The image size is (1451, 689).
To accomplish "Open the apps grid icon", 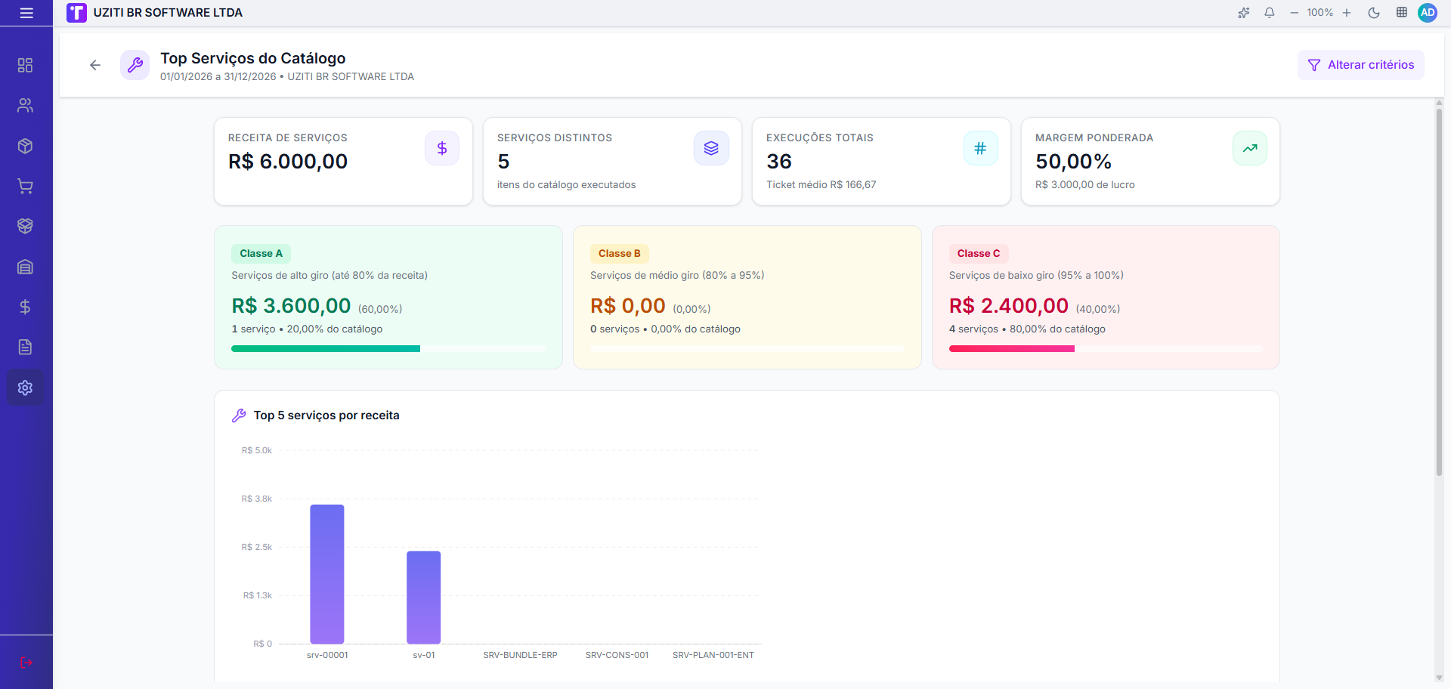I will 1402,13.
